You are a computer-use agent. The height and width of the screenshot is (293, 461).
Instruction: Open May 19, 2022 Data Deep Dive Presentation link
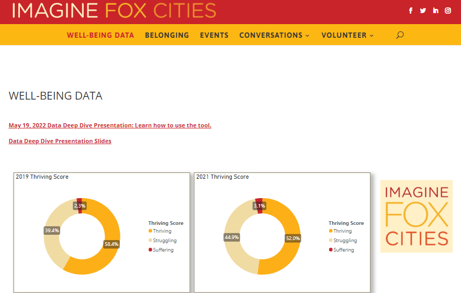[110, 125]
